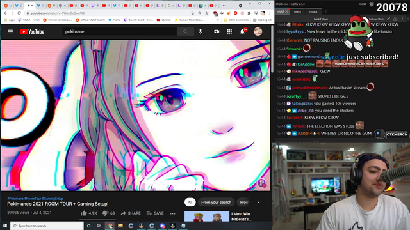Viewport: 410px width, 230px height.
Task: Open the 'I Must Win MrBeast's' video thumbnail
Action: [x=207, y=217]
